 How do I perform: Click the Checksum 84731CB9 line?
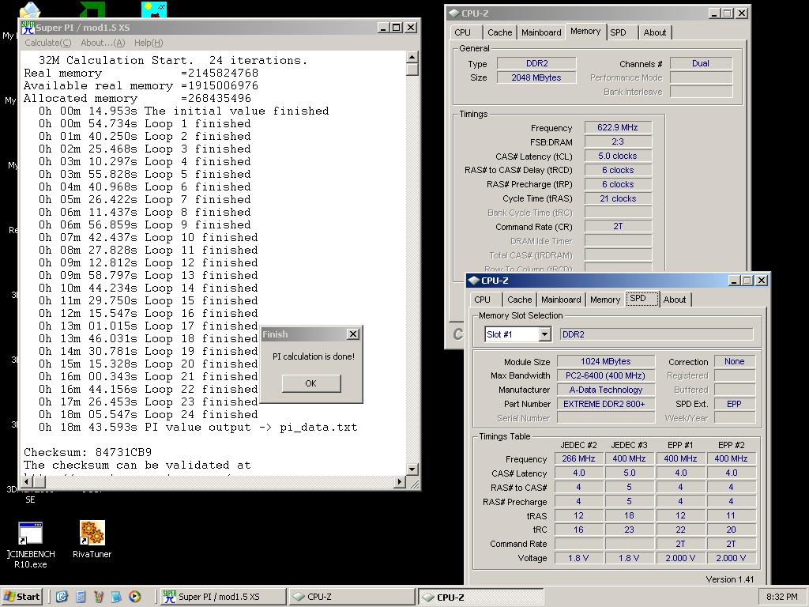pyautogui.click(x=88, y=452)
